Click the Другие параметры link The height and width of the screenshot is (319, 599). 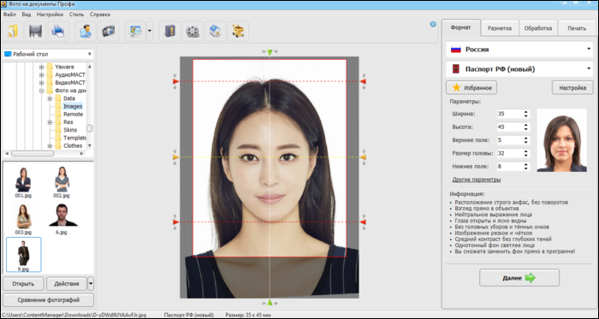(477, 180)
